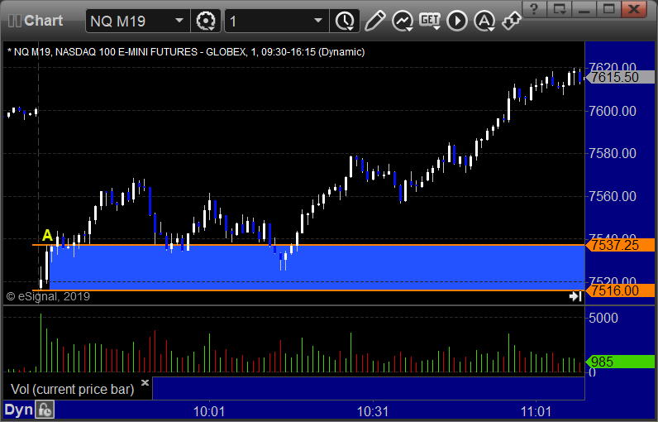658x422 pixels.
Task: Click the 7560.00 price axis label
Action: click(613, 196)
